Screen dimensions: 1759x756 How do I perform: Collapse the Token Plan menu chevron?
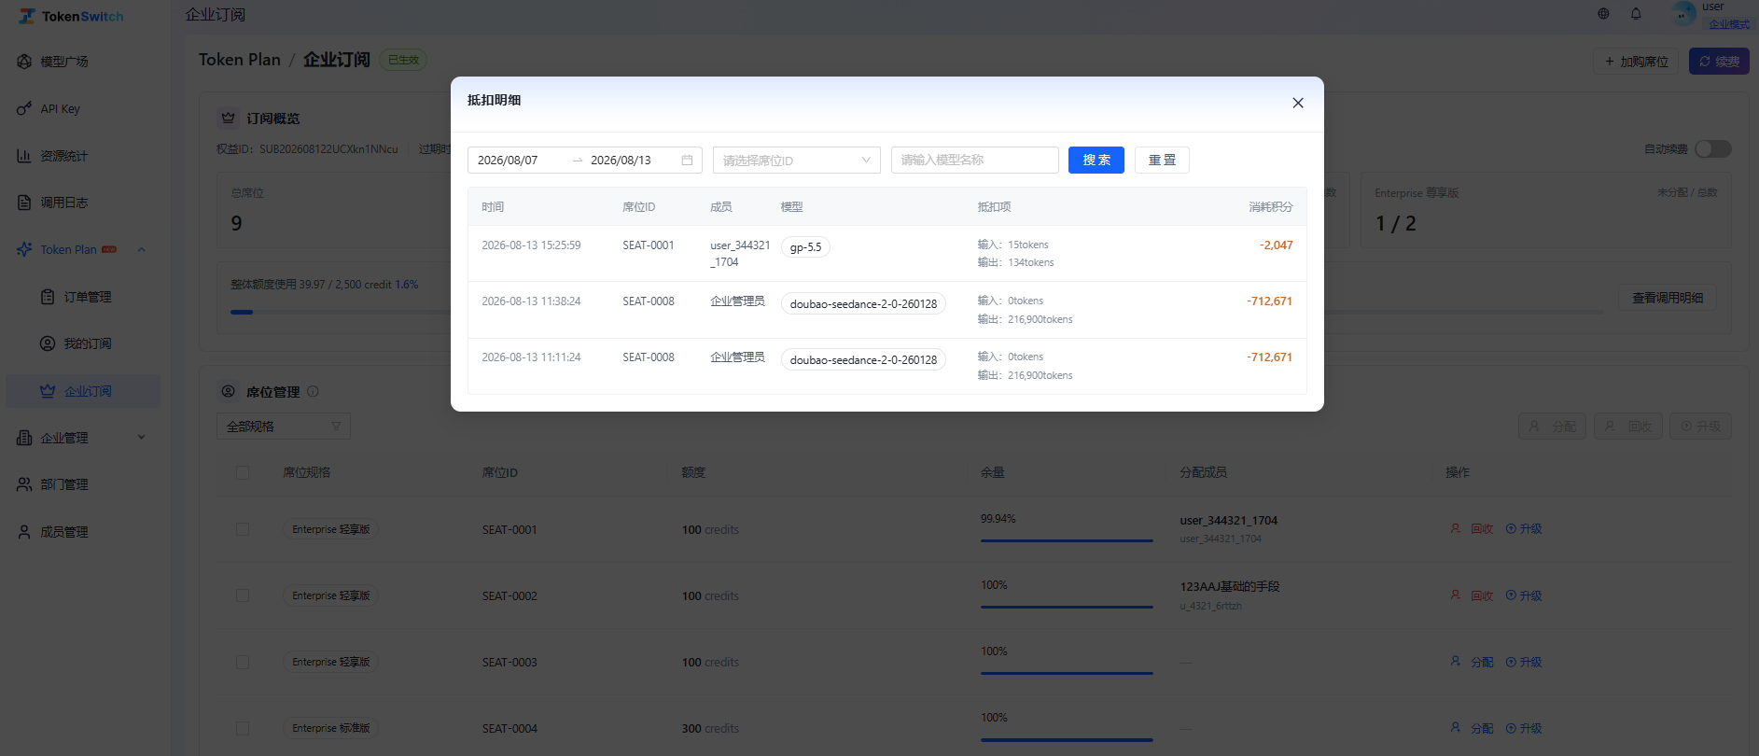point(142,249)
